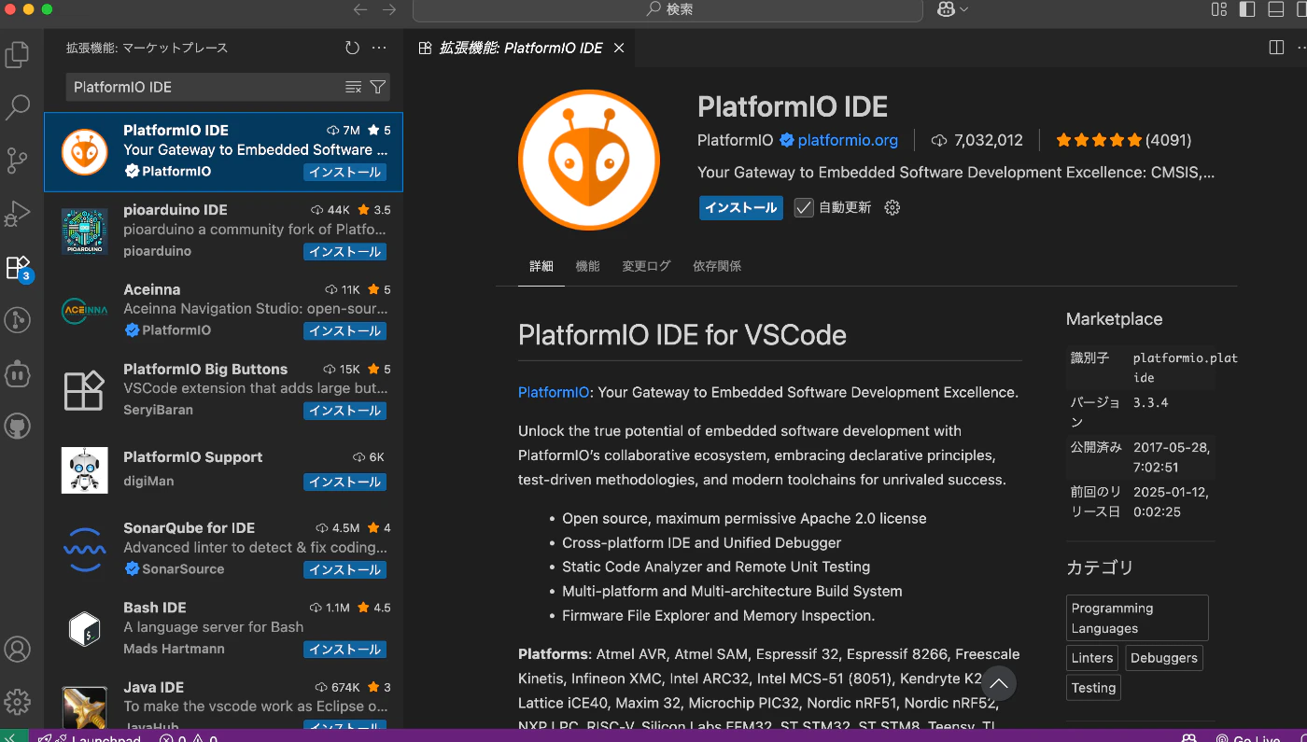
Task: Install the Aceinna extension
Action: [x=344, y=330]
